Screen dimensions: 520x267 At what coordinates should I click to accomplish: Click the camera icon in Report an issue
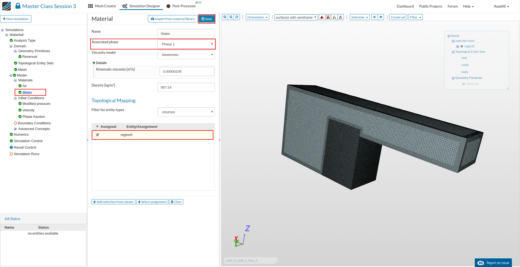[481, 263]
